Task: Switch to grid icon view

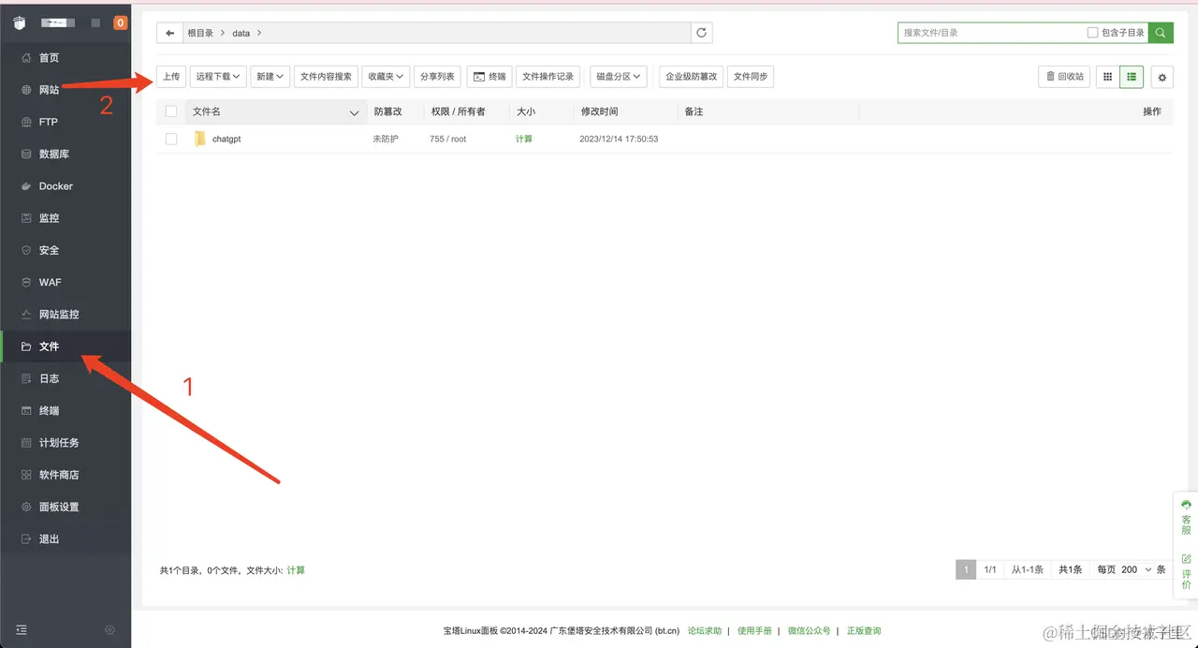Action: [1107, 77]
